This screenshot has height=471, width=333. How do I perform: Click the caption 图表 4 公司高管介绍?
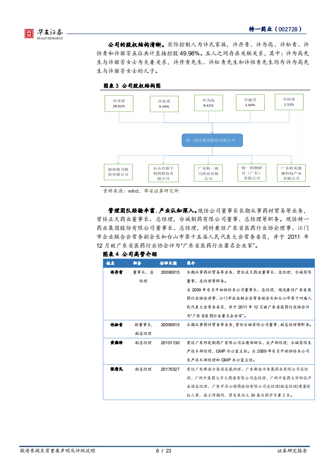(x=130, y=254)
